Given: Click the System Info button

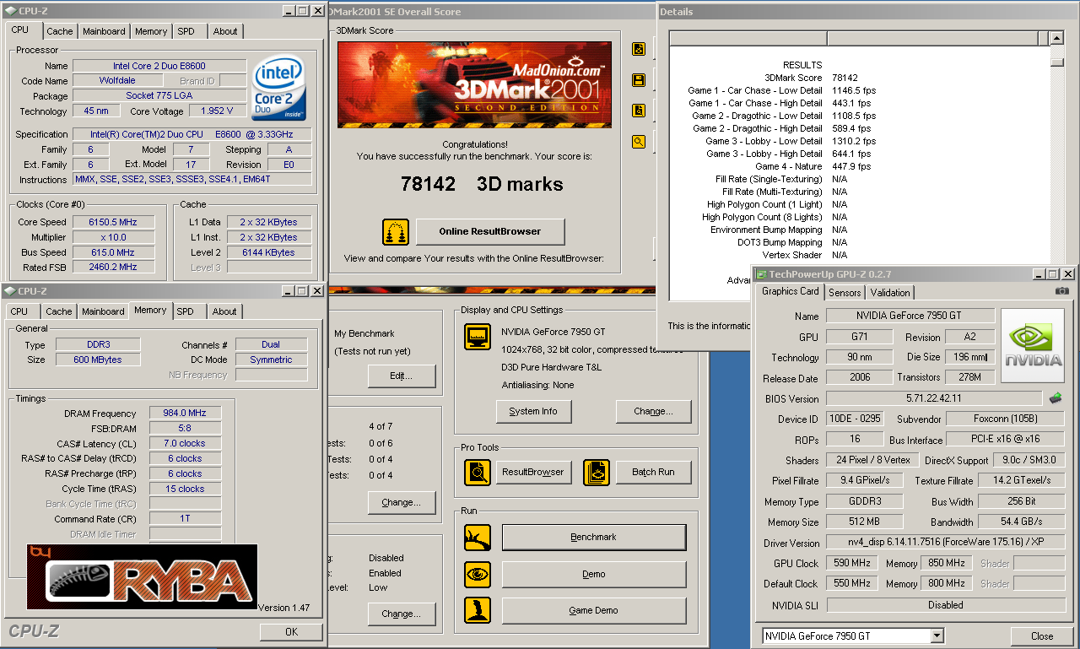Looking at the screenshot, I should click(533, 411).
